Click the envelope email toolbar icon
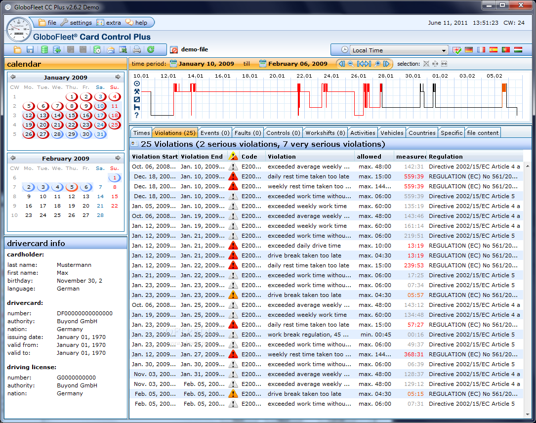Viewport: 536px width, 423px height. point(111,49)
